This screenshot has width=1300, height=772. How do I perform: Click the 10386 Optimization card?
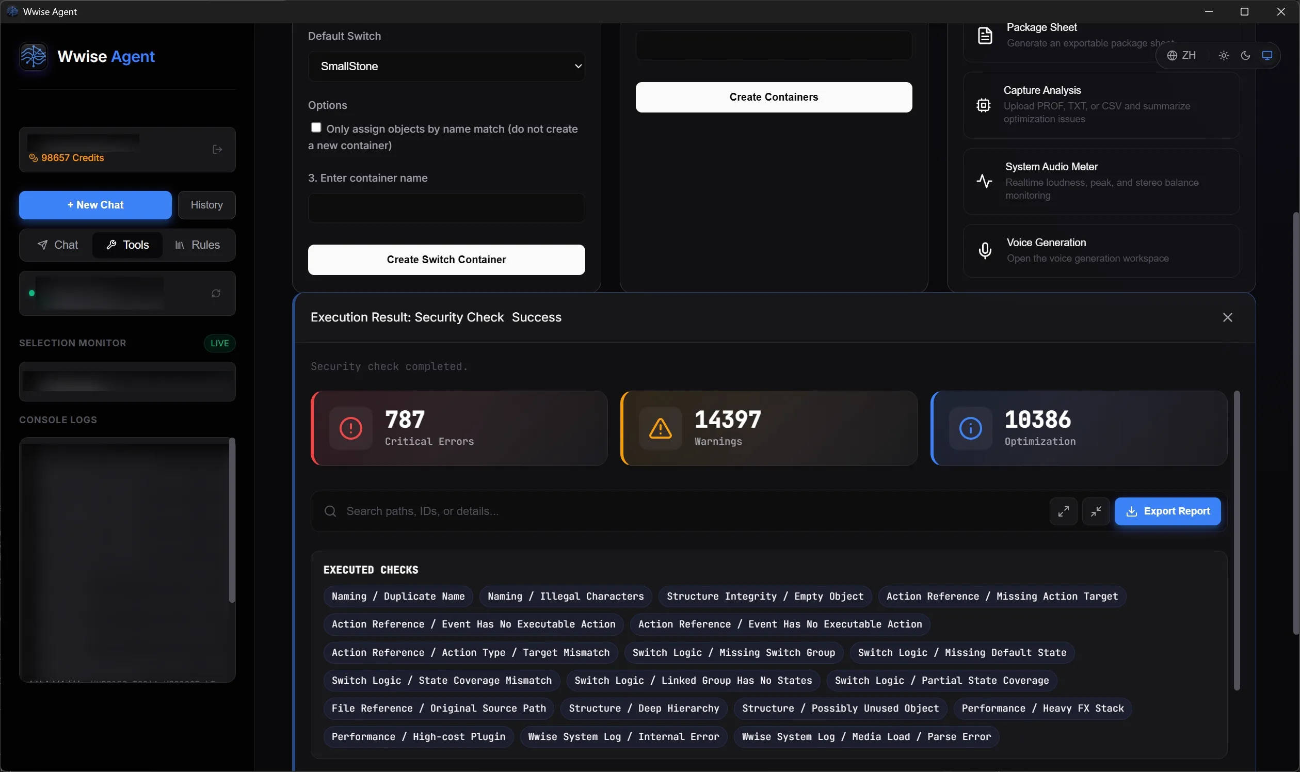coord(1079,428)
